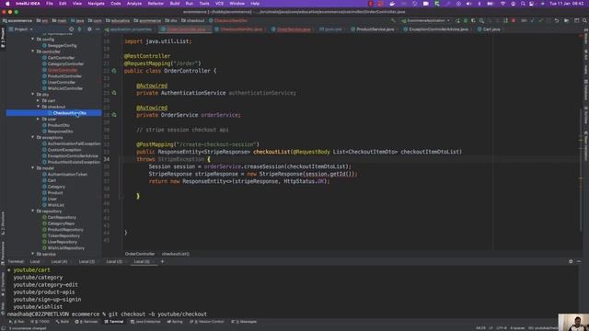Click the red Stop icon in toolbar
589x331 pixels.
point(514,20)
